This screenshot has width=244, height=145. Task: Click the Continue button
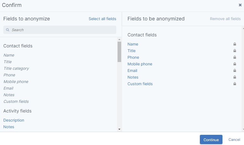[x=211, y=139]
